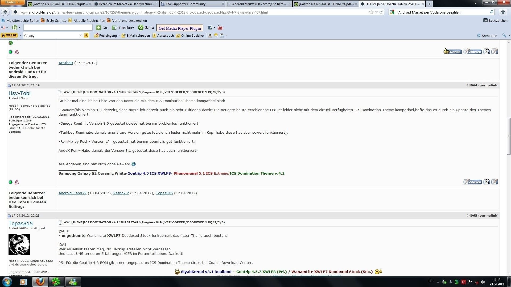511x287 pixels.
Task: Click the browser back arrow button
Action: pyautogui.click(x=6, y=12)
